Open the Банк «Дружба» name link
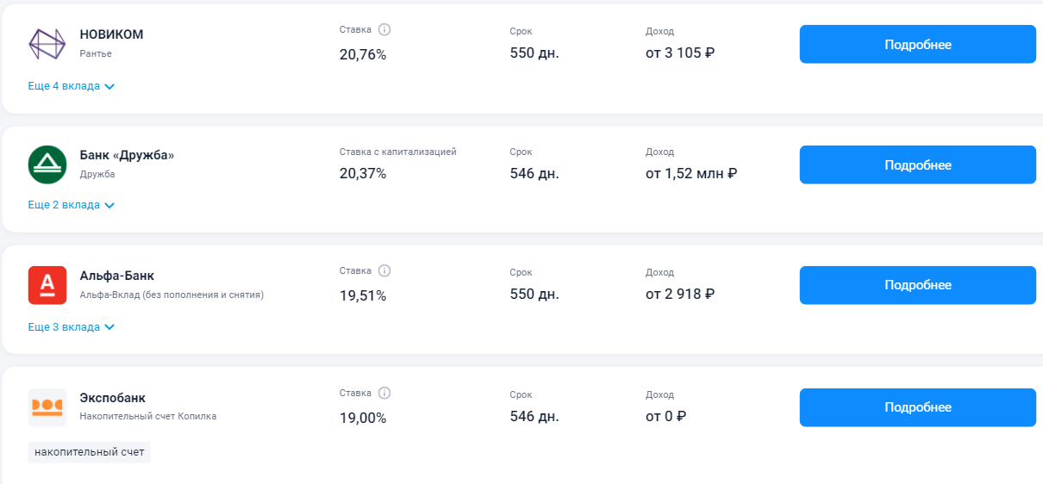Viewport: 1043px width, 484px height. pyautogui.click(x=127, y=155)
